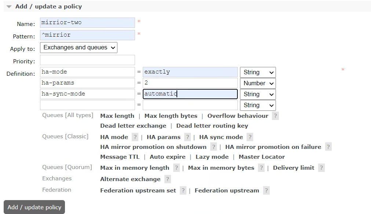Click help icon next to HA sync mode

point(250,137)
